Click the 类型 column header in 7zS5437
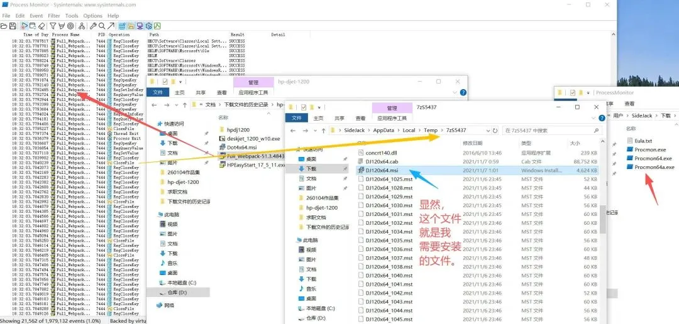 click(526, 143)
